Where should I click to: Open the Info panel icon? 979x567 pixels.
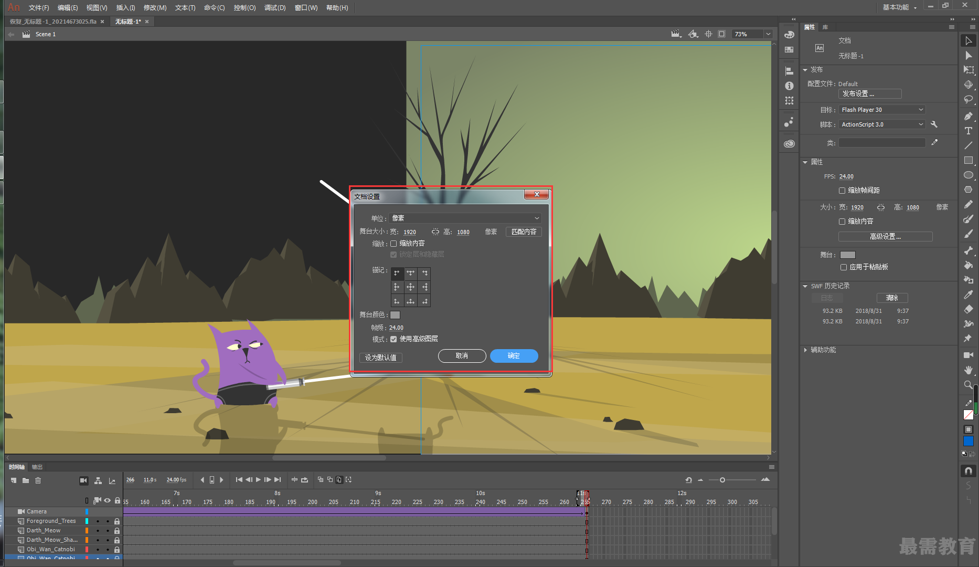[789, 86]
